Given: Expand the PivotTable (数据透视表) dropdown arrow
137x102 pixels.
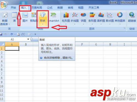Looking at the screenshot, I should 9,24.
